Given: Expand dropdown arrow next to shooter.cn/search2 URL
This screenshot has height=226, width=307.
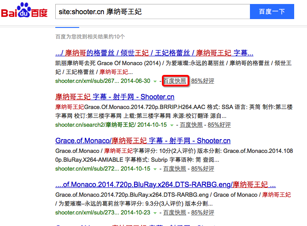Looking at the screenshot, I should point(172,125).
